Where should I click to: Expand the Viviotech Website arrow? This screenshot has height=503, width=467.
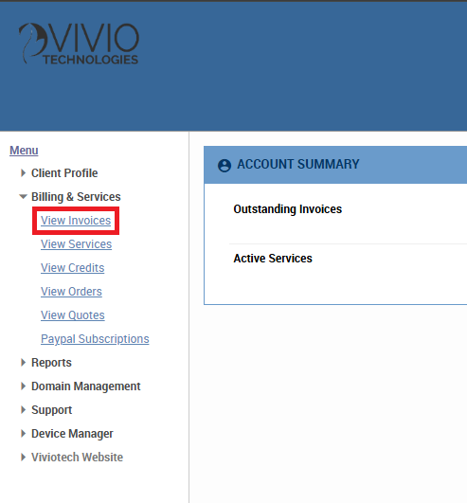(23, 458)
